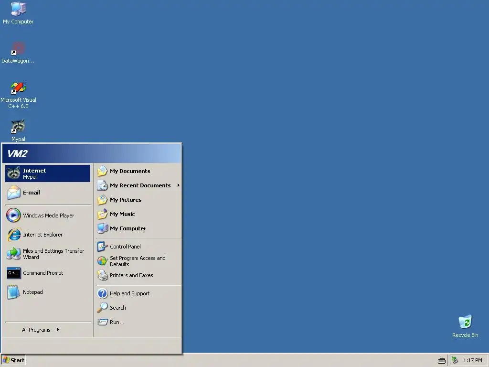Expand the My Recent Documents submenu
Viewport: 489px width, 367px height.
[x=138, y=185]
